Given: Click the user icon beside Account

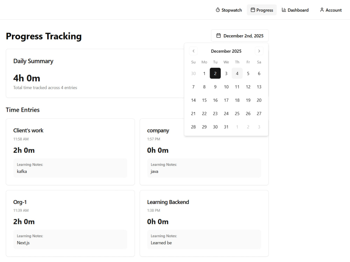Looking at the screenshot, I should pyautogui.click(x=322, y=10).
